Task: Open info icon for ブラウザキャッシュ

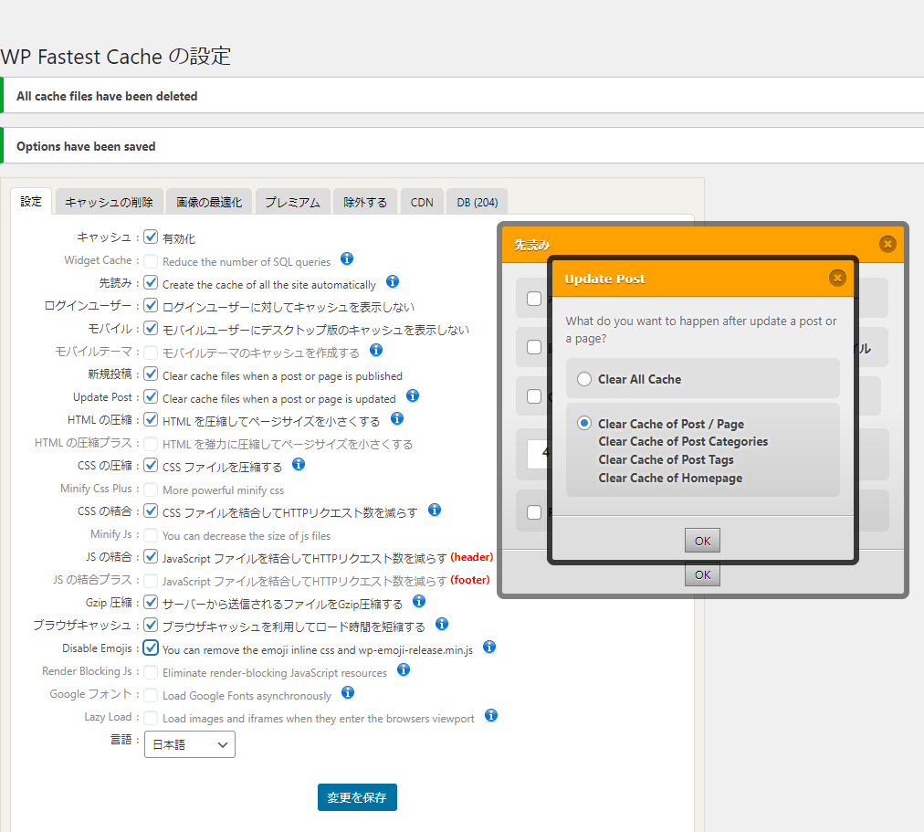Action: (441, 624)
